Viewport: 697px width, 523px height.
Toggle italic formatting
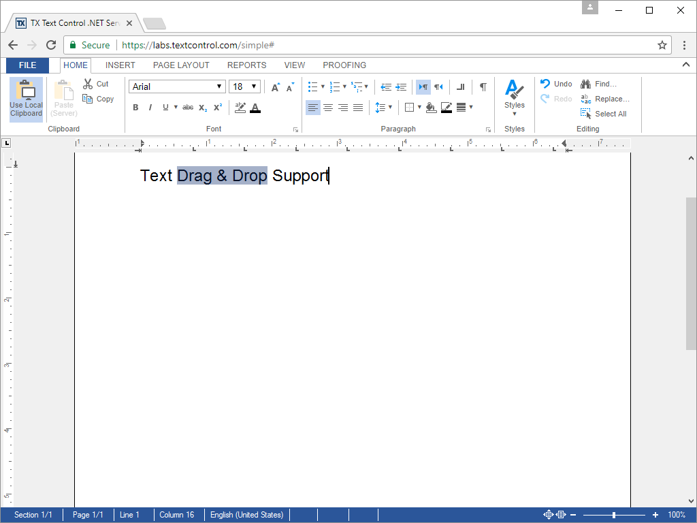[x=150, y=108]
